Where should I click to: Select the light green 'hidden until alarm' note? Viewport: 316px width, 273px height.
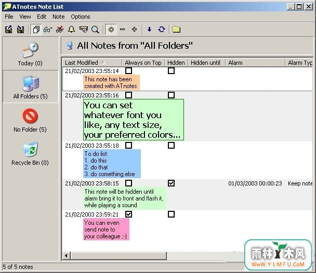click(125, 198)
